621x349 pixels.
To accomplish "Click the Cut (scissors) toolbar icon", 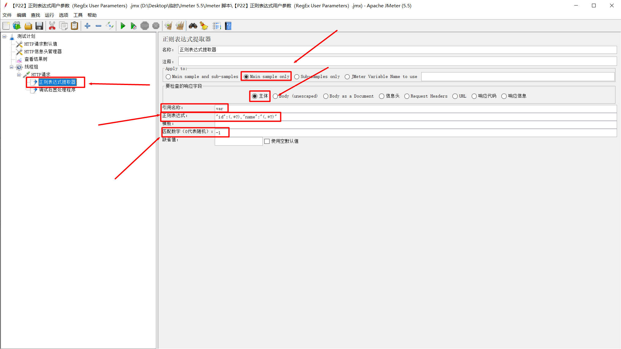I will point(52,26).
